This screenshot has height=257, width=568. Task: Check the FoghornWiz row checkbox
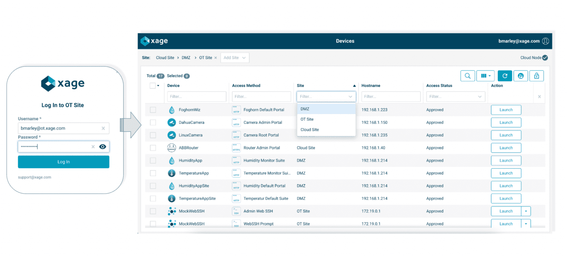pos(153,110)
